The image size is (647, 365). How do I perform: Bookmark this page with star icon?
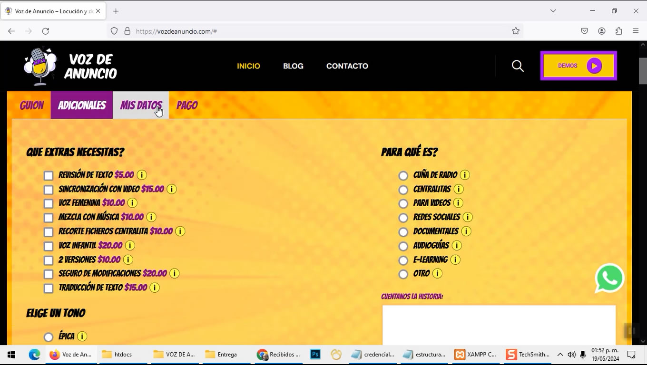[516, 31]
